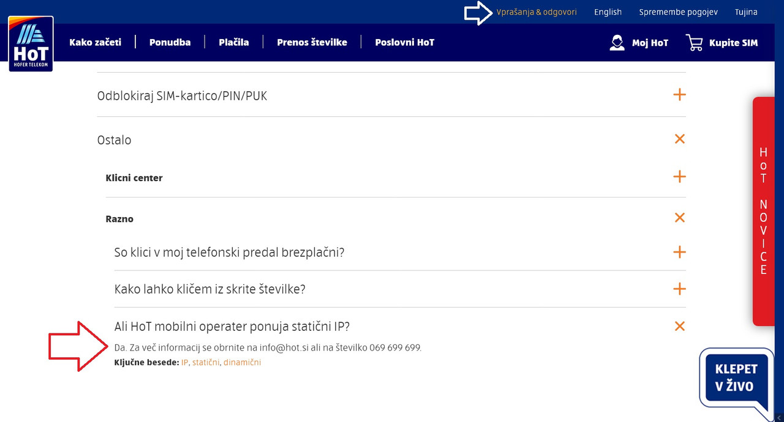Open the Poslovni HoT menu

tap(404, 42)
